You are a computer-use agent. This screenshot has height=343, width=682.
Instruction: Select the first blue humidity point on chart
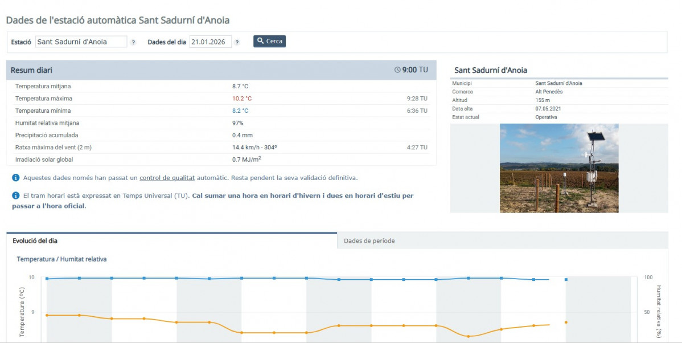[47, 279]
